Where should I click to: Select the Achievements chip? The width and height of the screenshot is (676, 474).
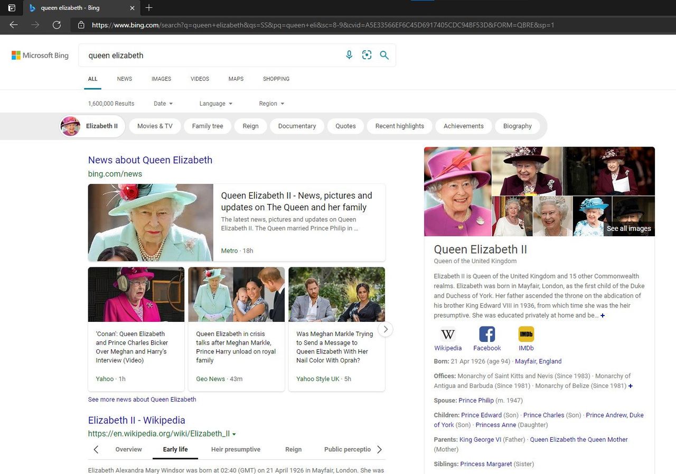pyautogui.click(x=464, y=126)
